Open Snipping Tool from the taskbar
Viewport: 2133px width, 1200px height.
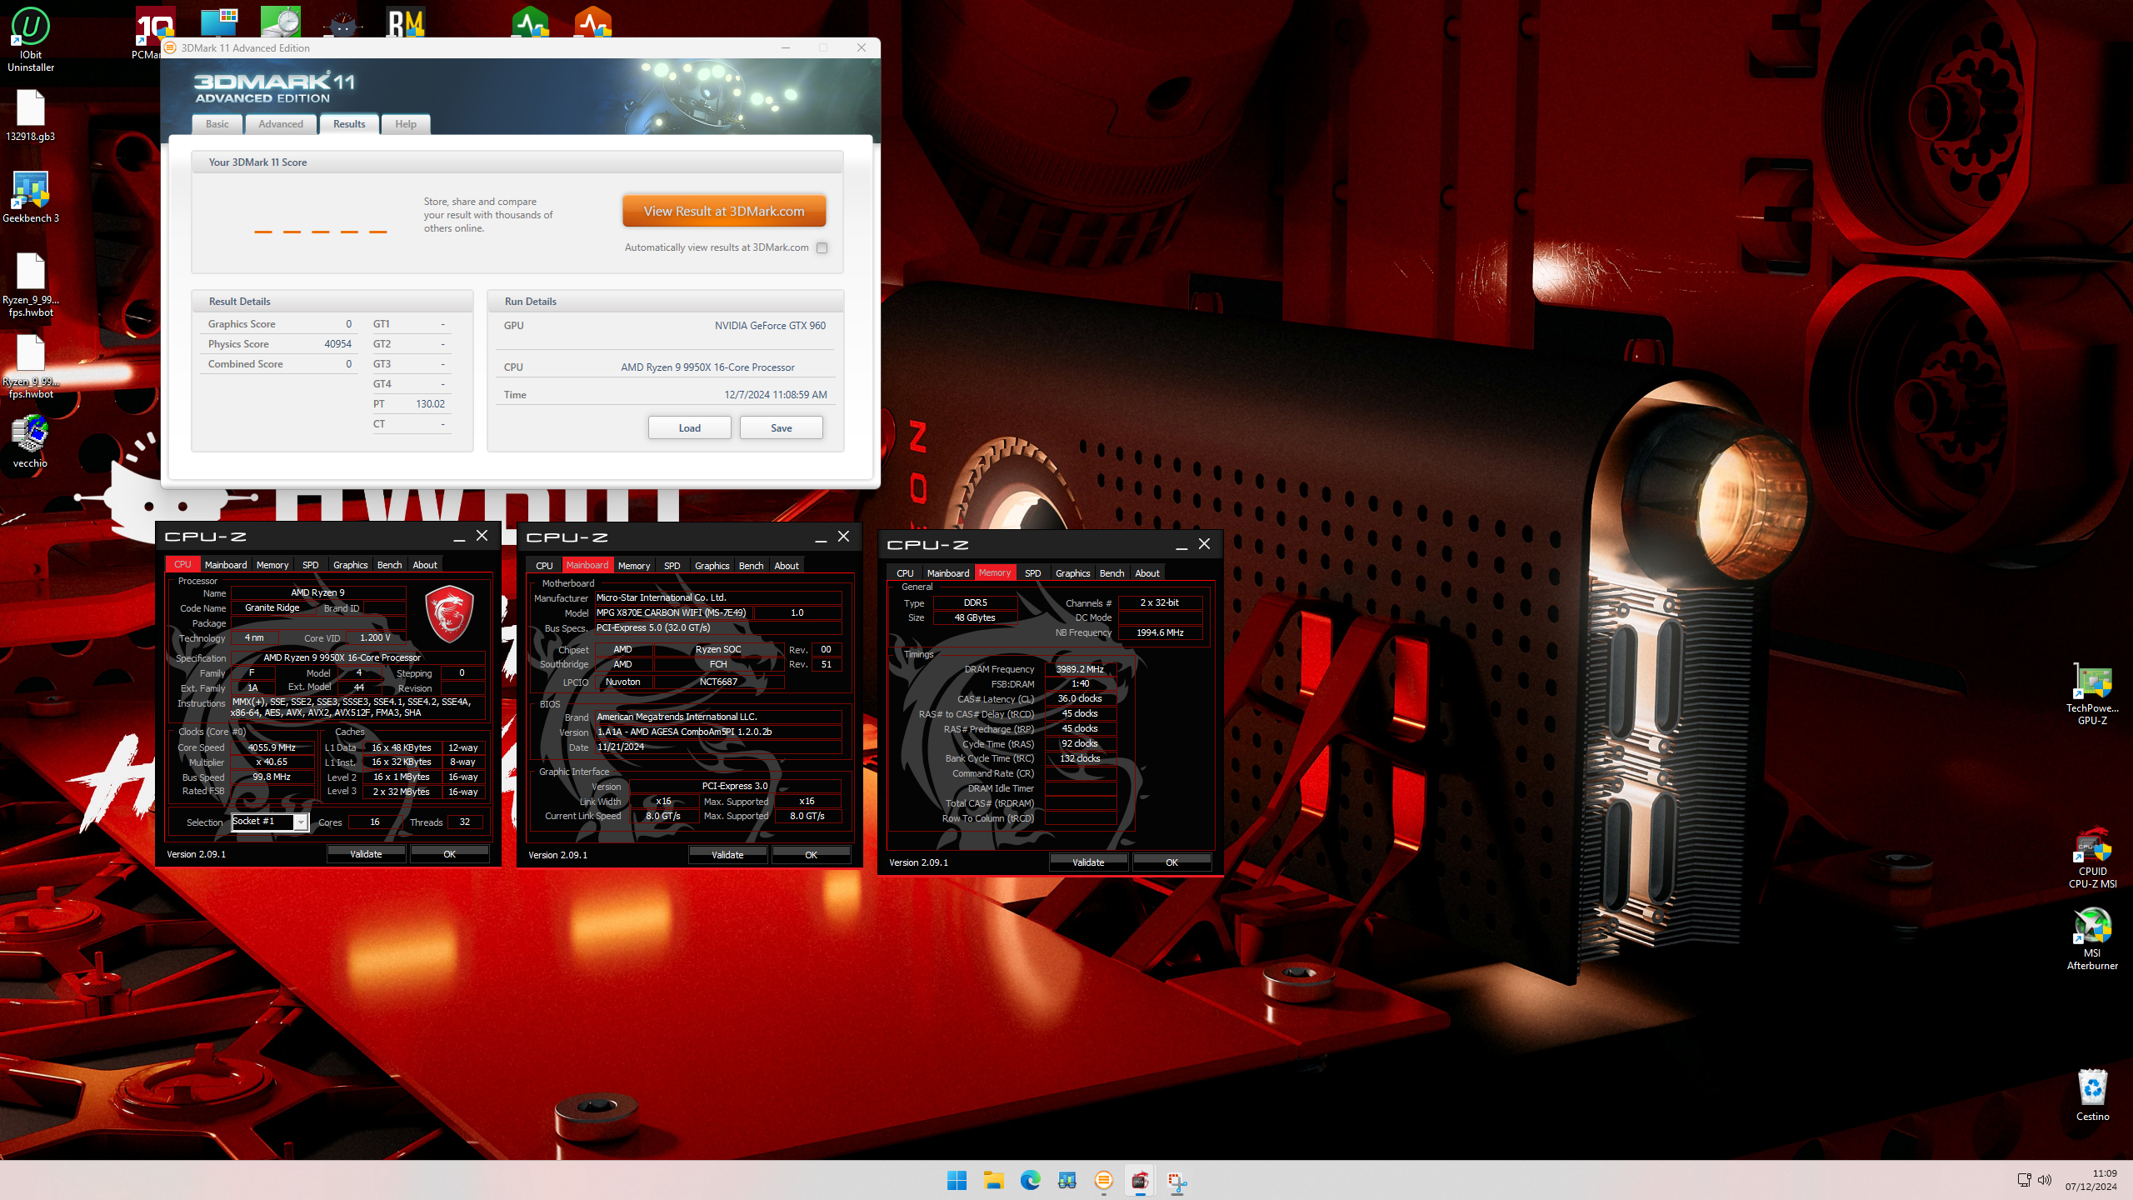pos(1176,1180)
